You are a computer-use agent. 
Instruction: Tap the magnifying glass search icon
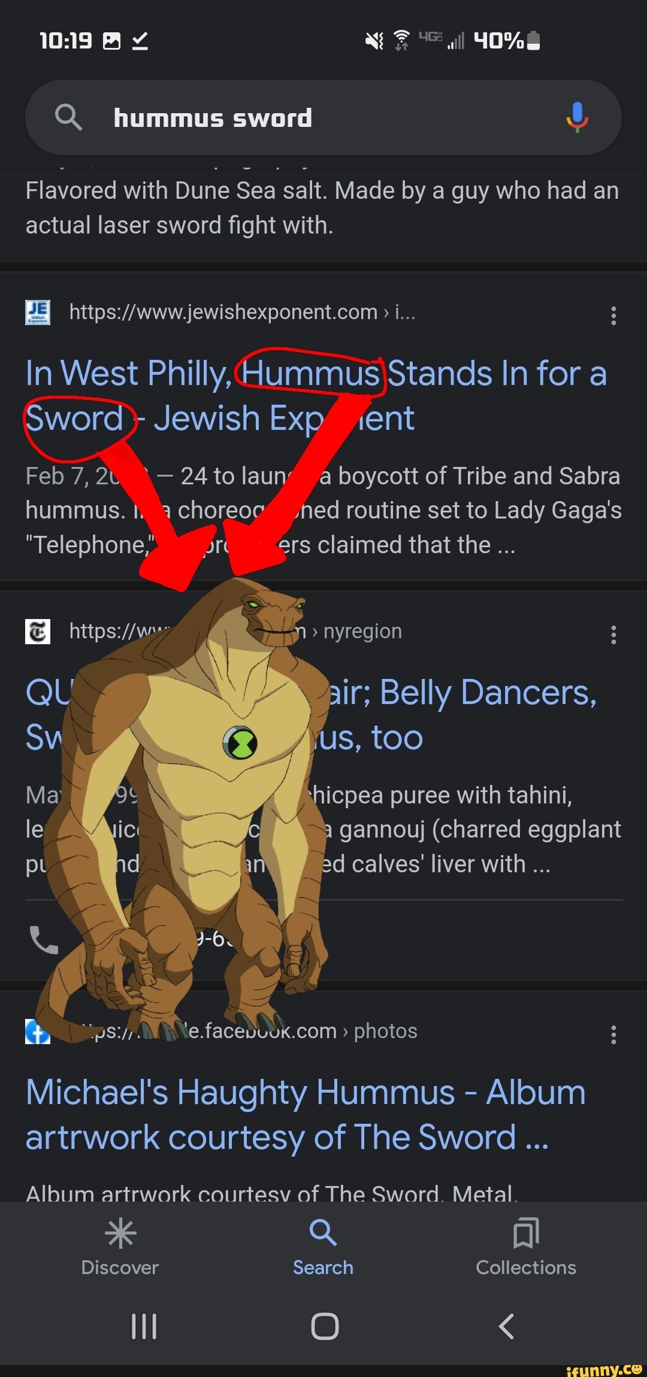68,117
